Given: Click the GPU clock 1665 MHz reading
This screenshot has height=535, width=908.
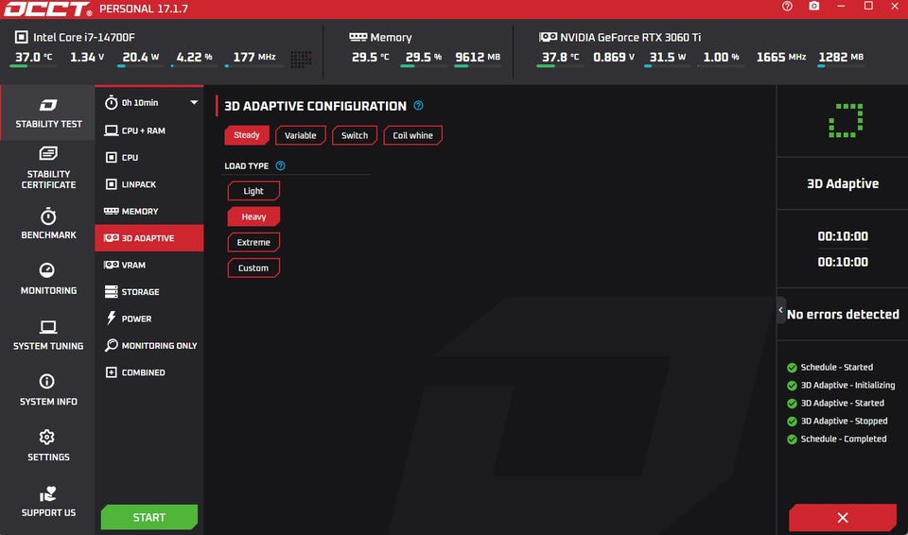Looking at the screenshot, I should 781,58.
